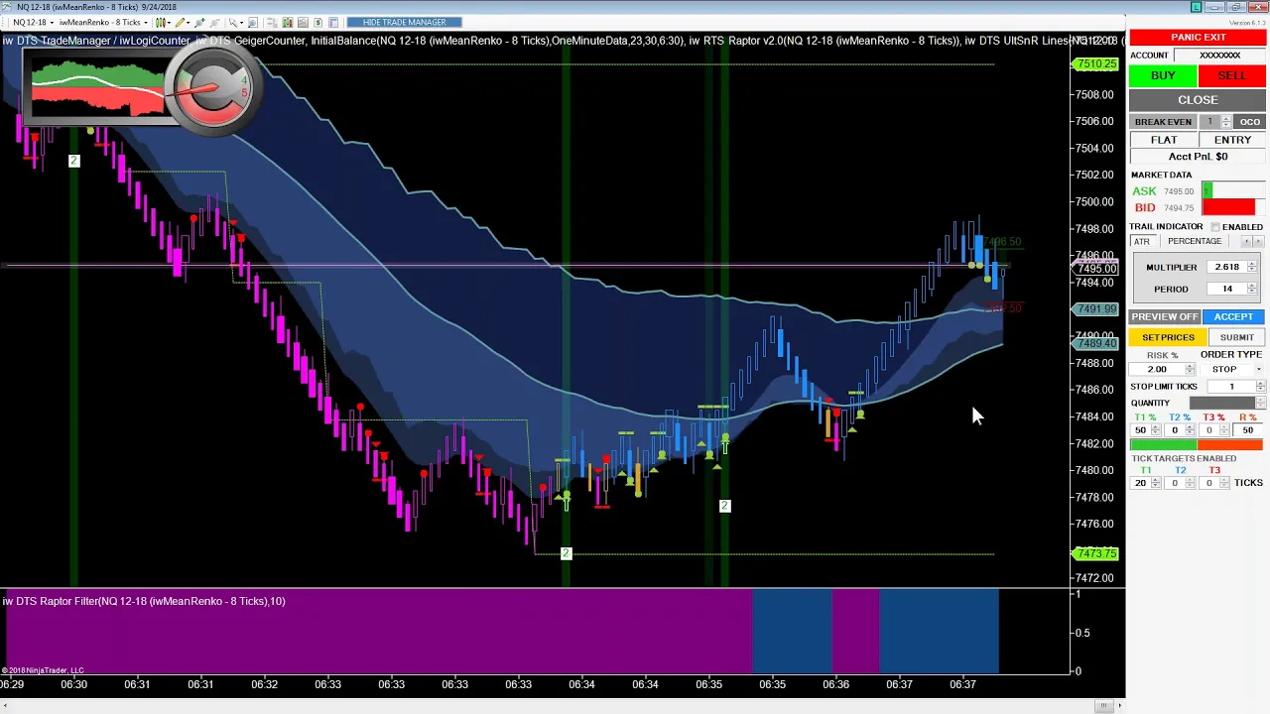Click the gray QUANTITY field
Screen dimensions: 1270x714
(1222, 404)
